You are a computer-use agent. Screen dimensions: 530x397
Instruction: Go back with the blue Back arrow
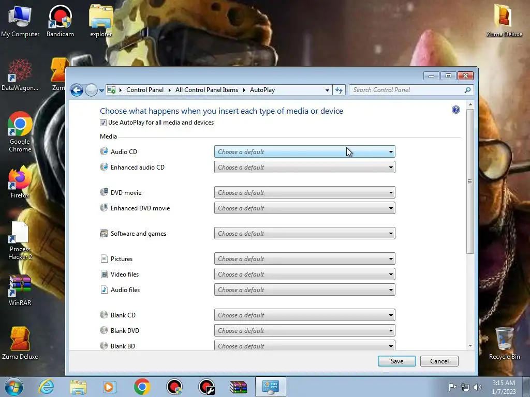77,90
